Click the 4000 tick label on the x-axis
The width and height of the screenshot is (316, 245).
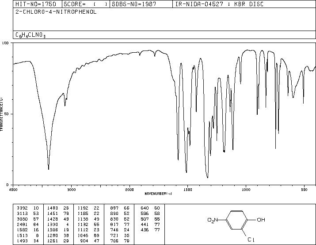click(x=13, y=190)
